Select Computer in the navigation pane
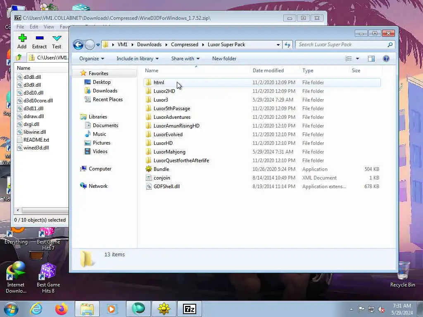 click(100, 169)
